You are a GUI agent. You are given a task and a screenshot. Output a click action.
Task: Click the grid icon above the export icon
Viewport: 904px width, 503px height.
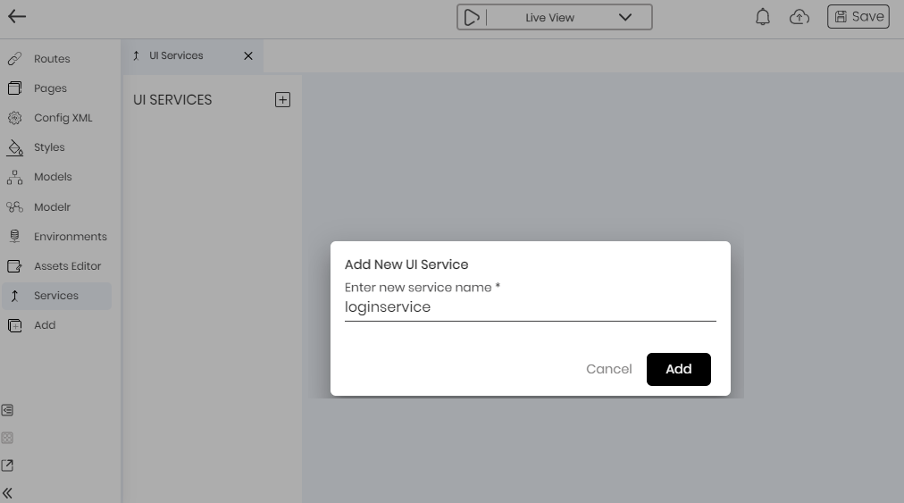pyautogui.click(x=7, y=438)
